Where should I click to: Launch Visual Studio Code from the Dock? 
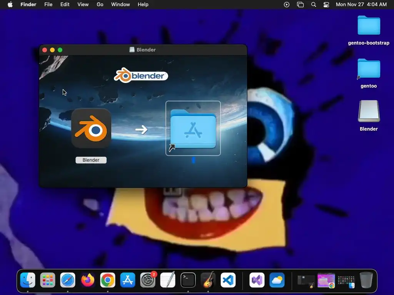228,280
